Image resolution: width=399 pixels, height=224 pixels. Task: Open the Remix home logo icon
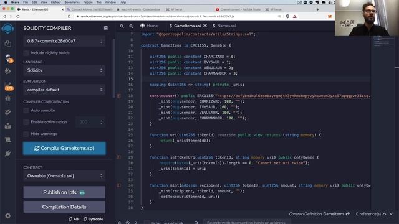7,28
